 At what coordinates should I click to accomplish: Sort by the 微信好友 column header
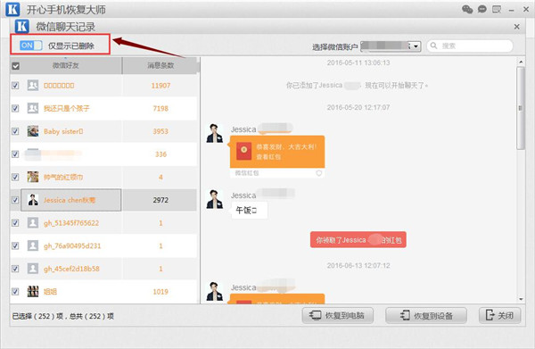[x=66, y=65]
